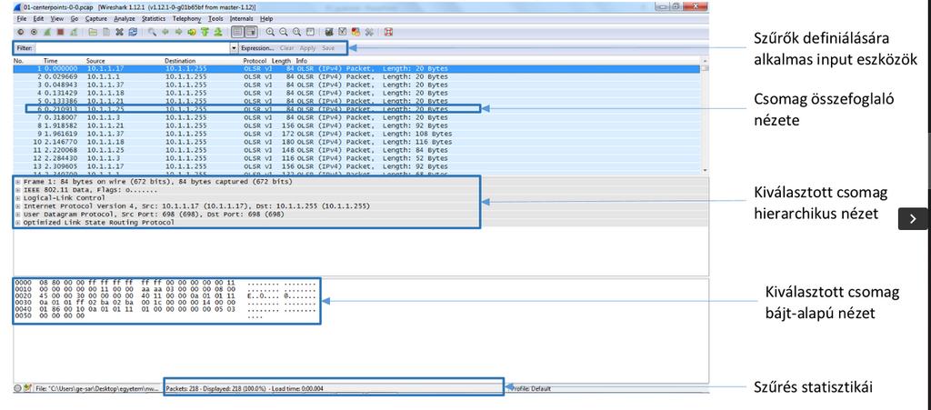The width and height of the screenshot is (931, 410).
Task: Edit capture filters icon
Action: pos(329,32)
